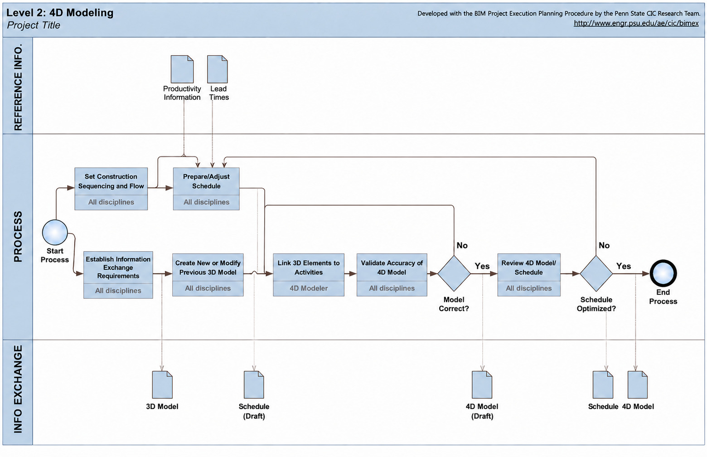707x457 pixels.
Task: Select Validate Accuracy of 4D Model box
Action: [392, 275]
